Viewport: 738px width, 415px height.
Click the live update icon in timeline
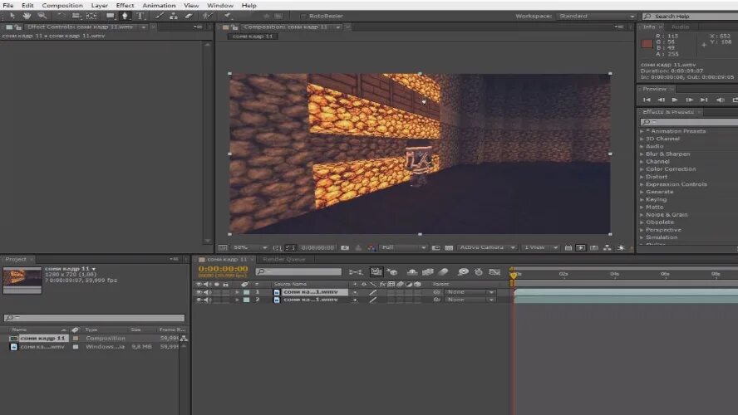pos(376,271)
